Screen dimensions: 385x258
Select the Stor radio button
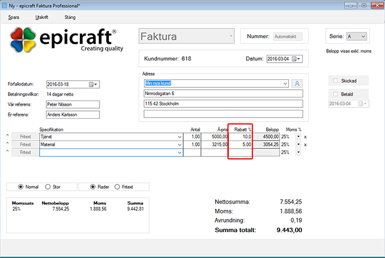point(48,187)
